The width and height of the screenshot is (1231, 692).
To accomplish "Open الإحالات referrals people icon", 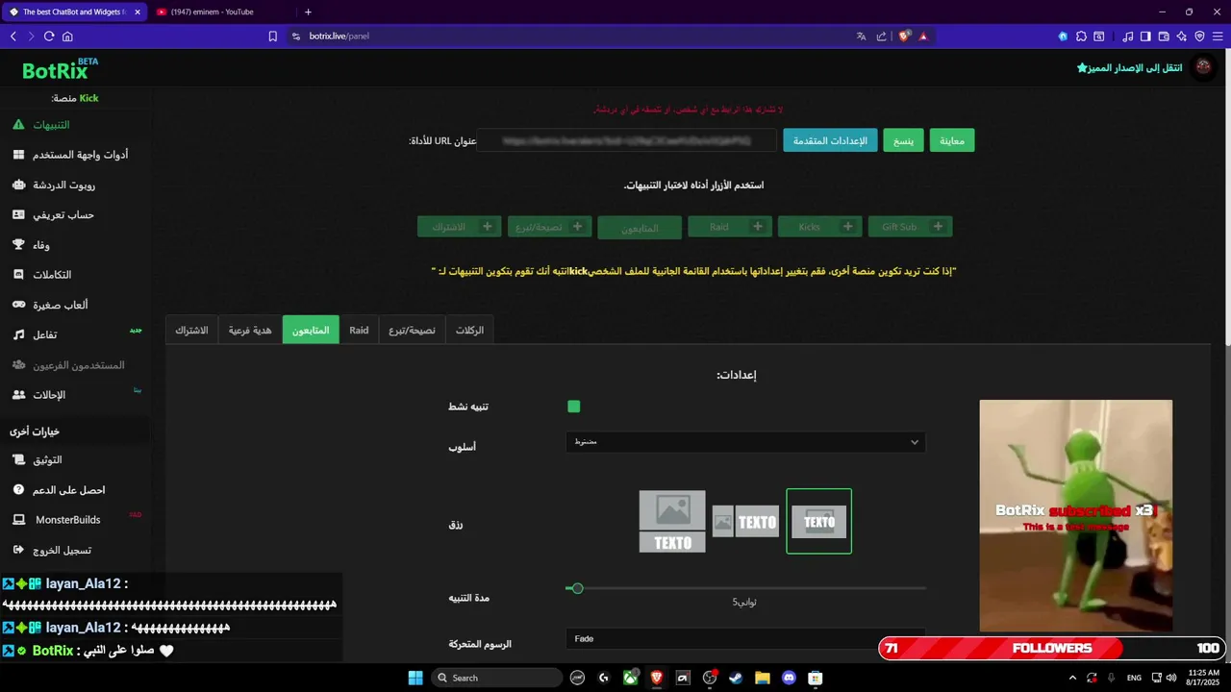I will pos(18,394).
